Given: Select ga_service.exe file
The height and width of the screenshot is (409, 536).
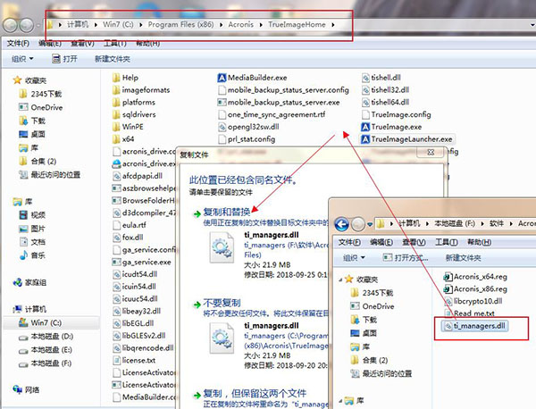Looking at the screenshot, I should pyautogui.click(x=141, y=262).
